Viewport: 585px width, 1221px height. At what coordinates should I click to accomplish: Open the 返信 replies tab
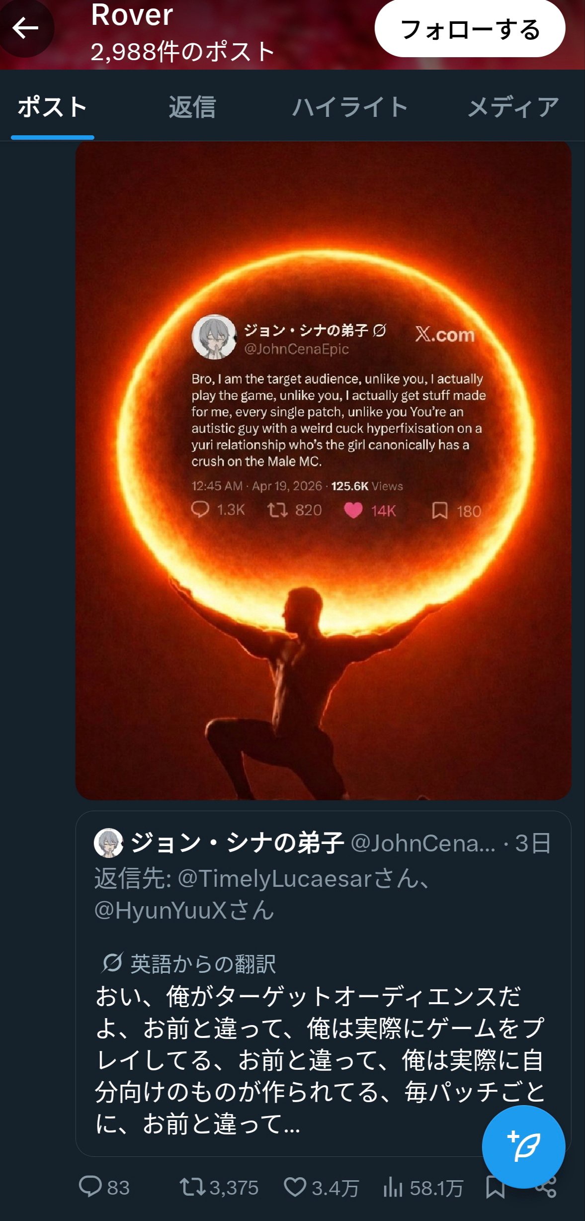(x=192, y=107)
